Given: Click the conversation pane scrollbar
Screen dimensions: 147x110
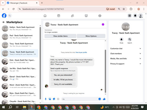Looking at the screenshot, I should click(x=106, y=71).
